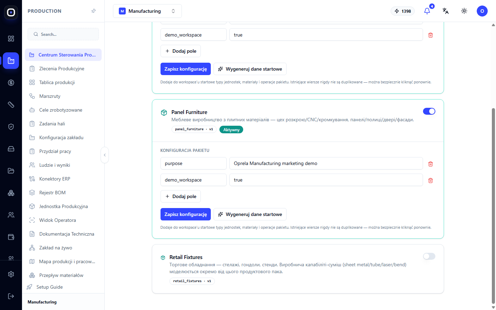
Task: Open the people icon in the rail
Action: point(11,215)
